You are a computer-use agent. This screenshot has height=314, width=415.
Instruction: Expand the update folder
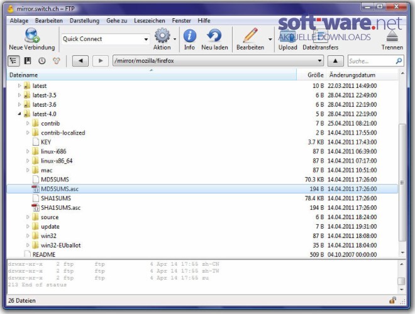click(x=28, y=227)
